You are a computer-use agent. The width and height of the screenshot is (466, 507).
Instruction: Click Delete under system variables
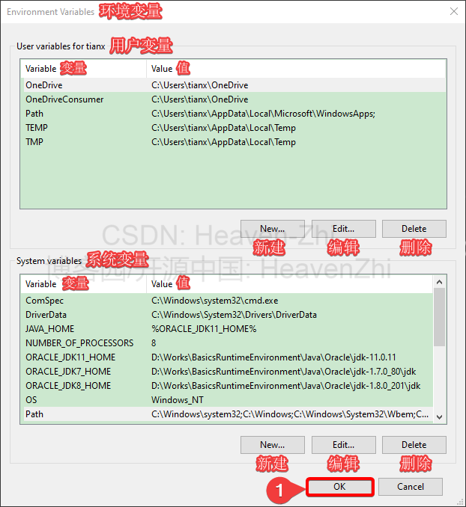414,445
